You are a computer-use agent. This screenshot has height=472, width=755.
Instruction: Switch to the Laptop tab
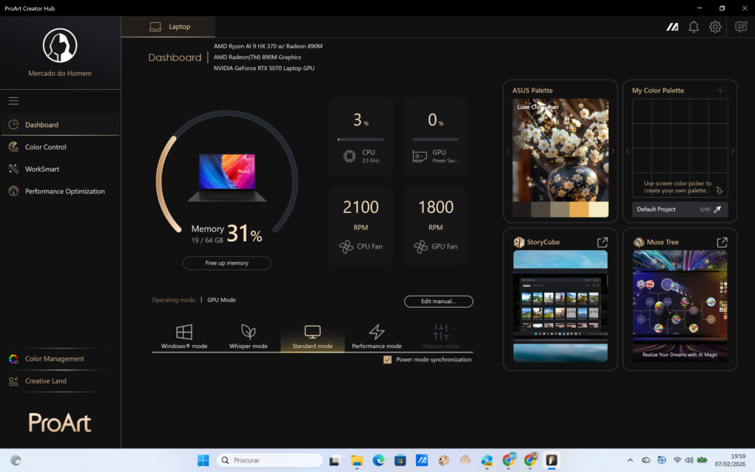pos(168,27)
